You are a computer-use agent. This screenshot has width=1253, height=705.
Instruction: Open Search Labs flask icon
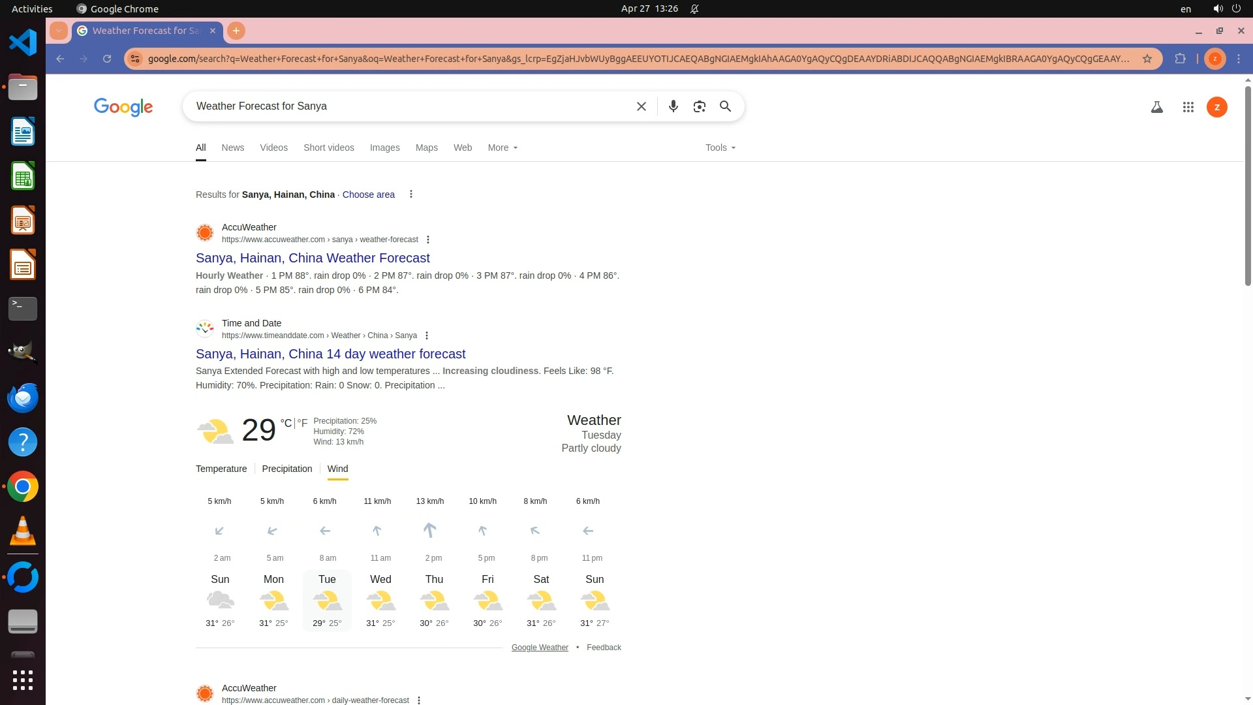click(x=1156, y=107)
